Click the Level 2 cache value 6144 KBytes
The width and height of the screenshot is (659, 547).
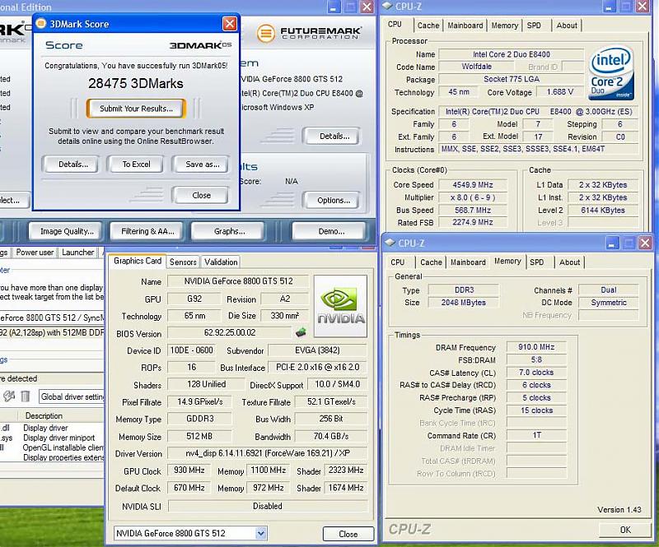tap(603, 211)
